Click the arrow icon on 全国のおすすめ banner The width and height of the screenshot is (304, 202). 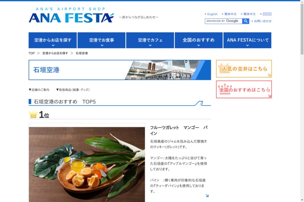click(269, 96)
